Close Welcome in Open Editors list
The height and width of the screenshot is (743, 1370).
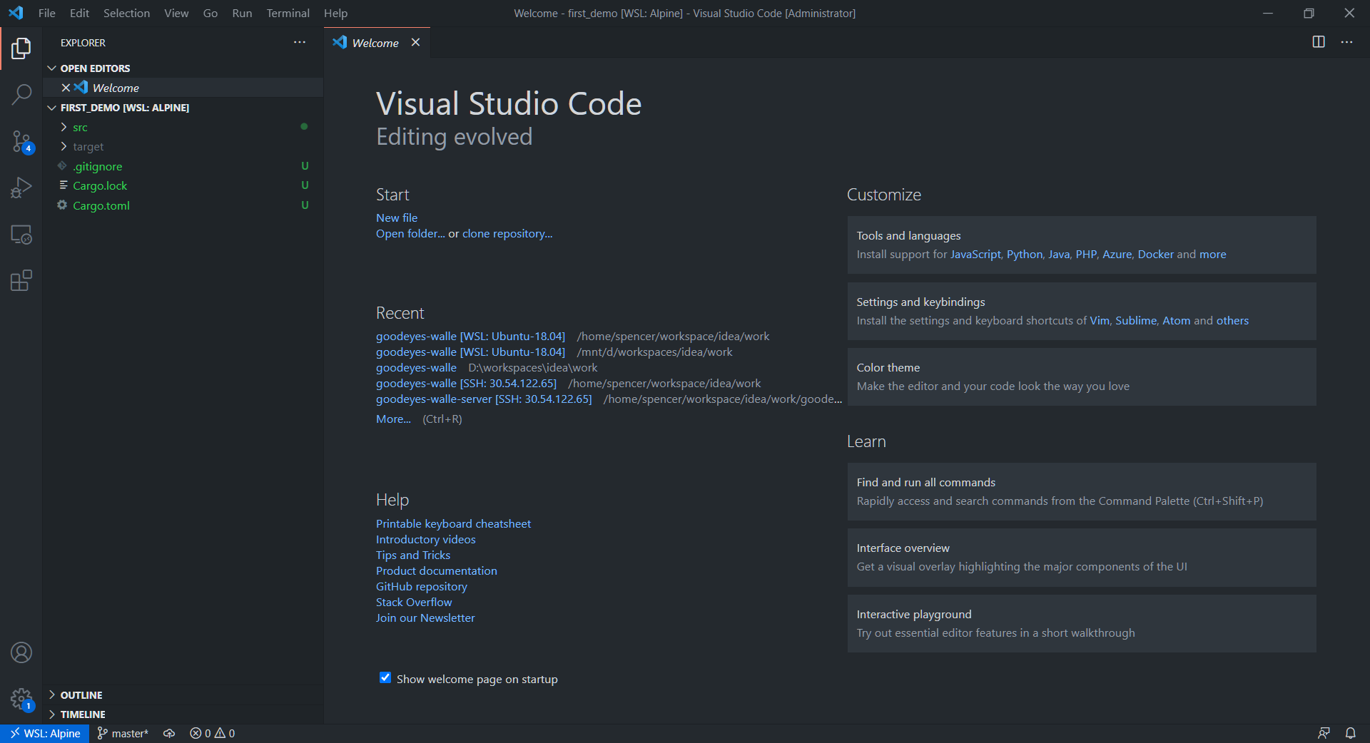(66, 88)
